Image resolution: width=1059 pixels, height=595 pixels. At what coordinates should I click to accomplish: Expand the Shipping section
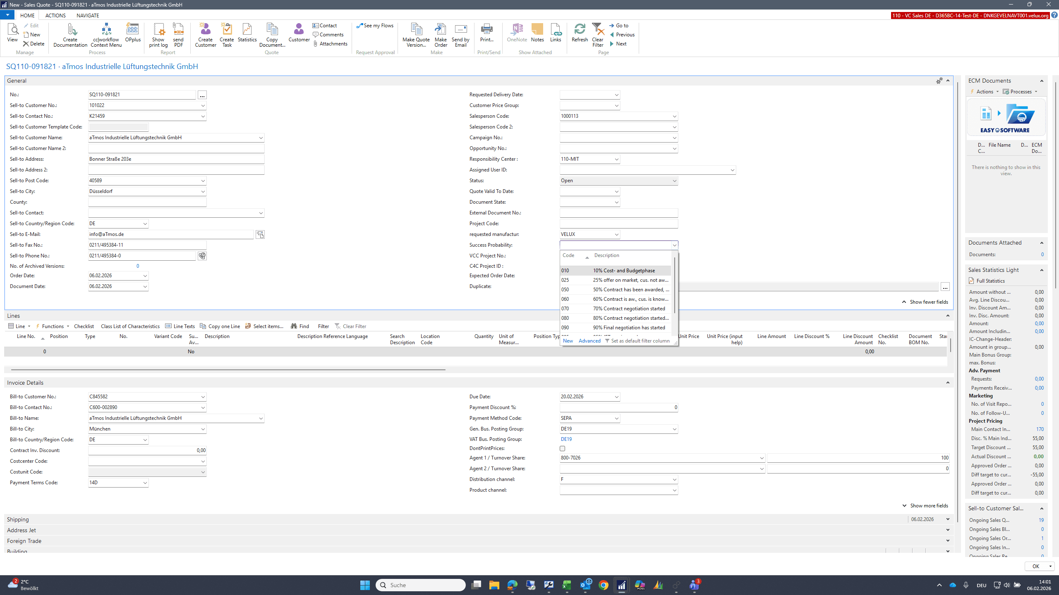pos(948,519)
